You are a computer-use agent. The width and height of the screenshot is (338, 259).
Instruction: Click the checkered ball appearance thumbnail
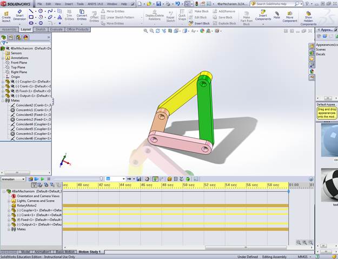329,185
